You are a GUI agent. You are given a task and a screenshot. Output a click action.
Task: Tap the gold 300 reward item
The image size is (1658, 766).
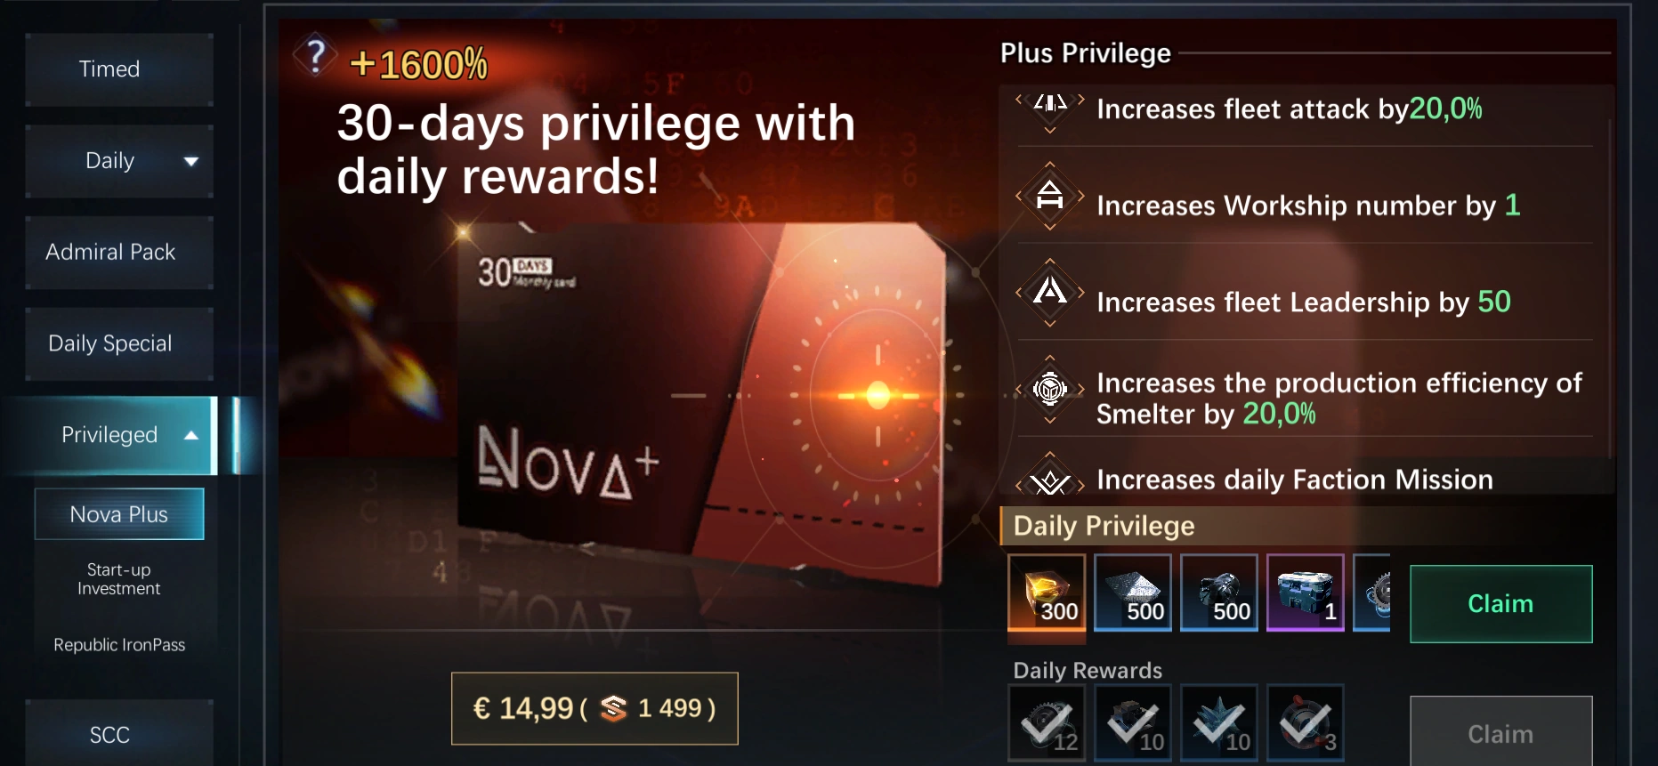point(1047,593)
